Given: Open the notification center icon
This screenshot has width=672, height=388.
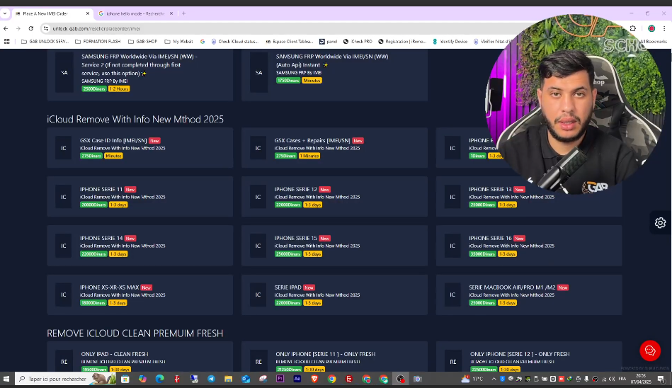Looking at the screenshot, I should (x=661, y=379).
